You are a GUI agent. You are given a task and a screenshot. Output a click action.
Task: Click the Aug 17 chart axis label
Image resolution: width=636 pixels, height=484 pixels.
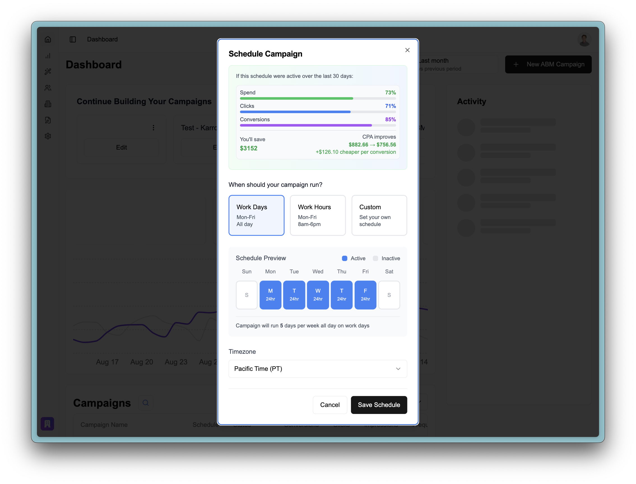click(107, 362)
